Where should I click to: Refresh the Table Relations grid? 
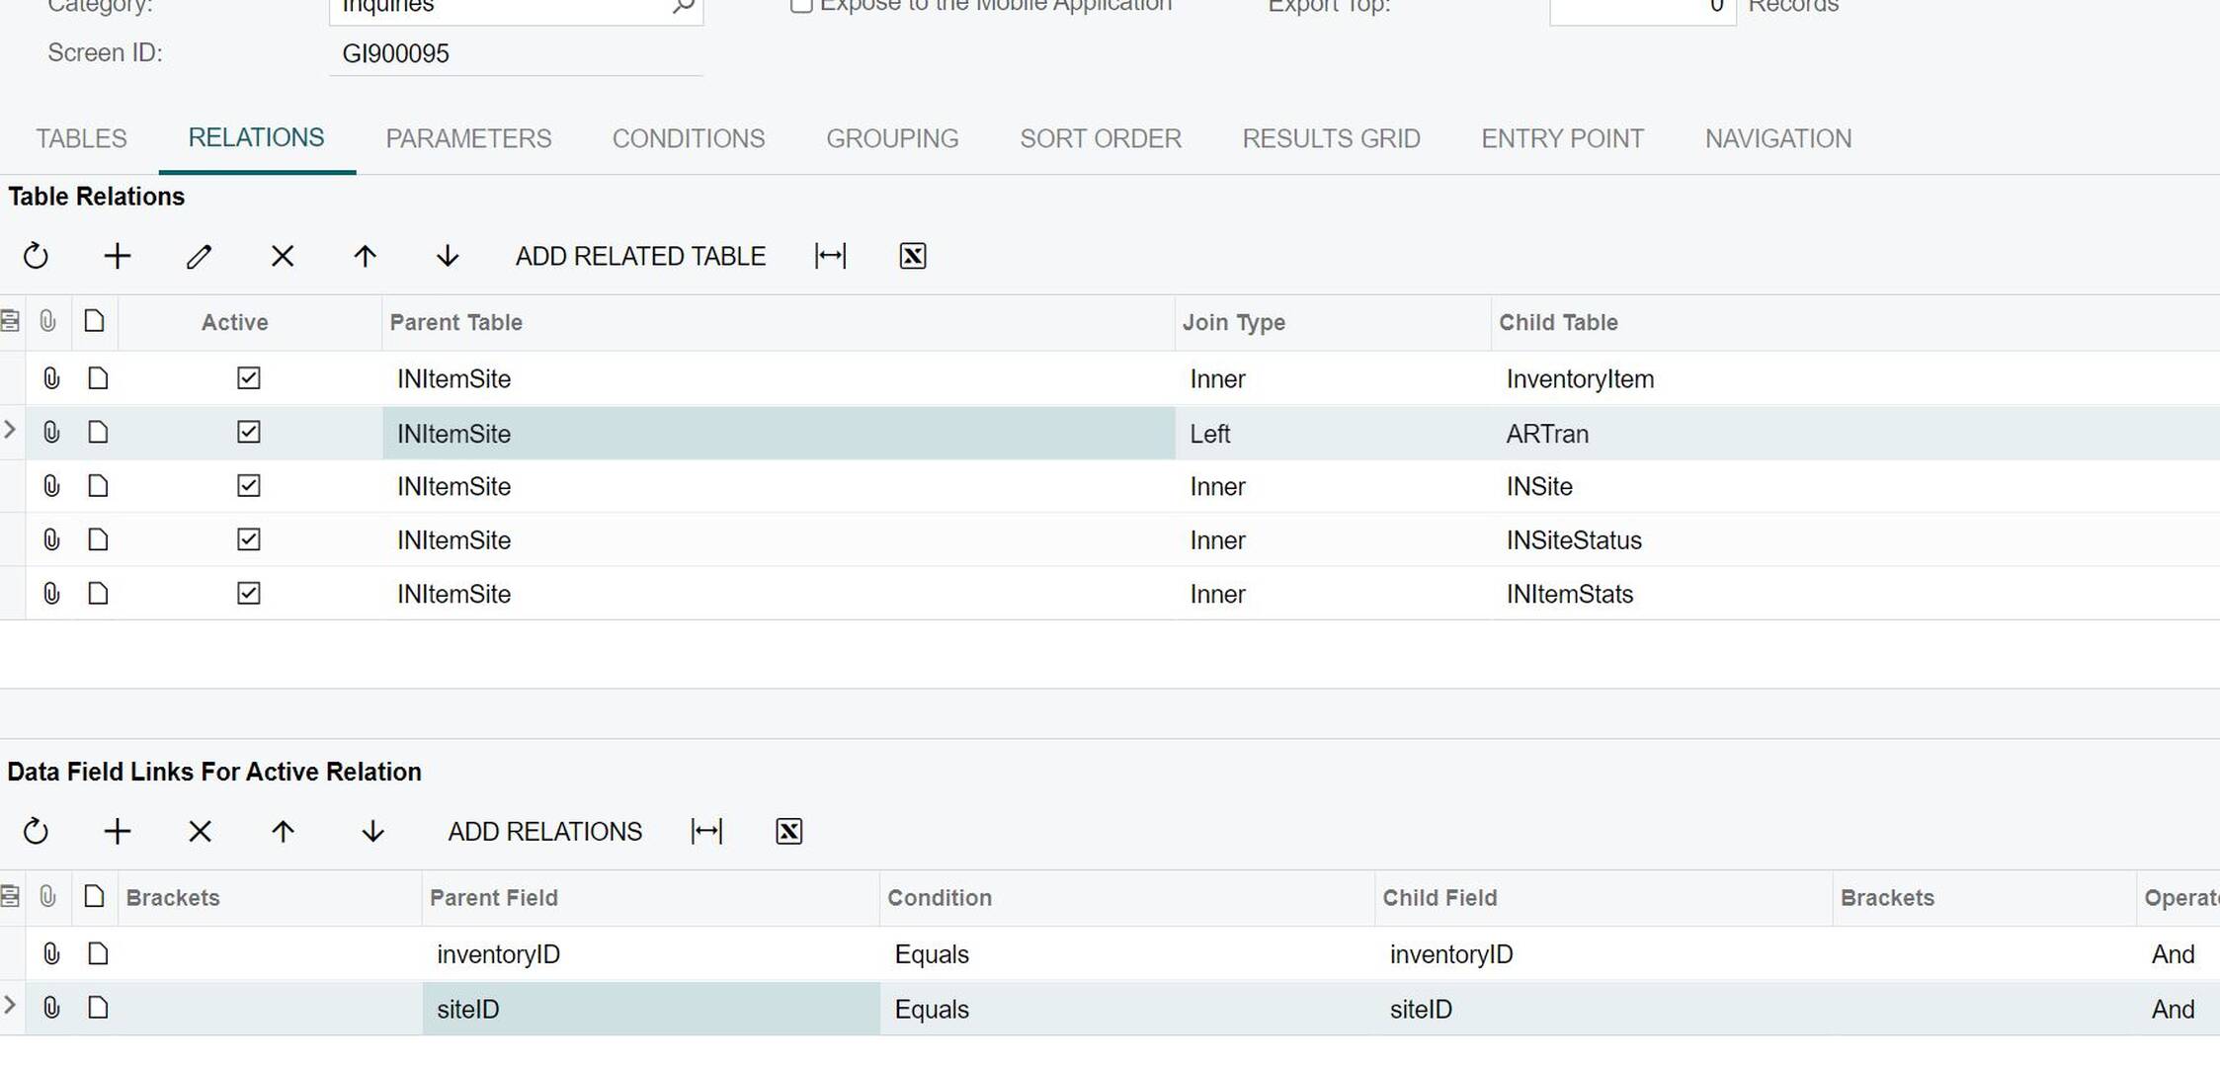[x=36, y=256]
